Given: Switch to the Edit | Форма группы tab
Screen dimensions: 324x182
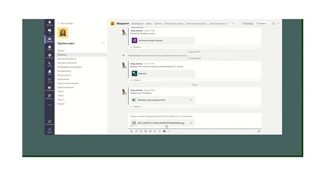Looking at the screenshot, I should [x=174, y=24].
